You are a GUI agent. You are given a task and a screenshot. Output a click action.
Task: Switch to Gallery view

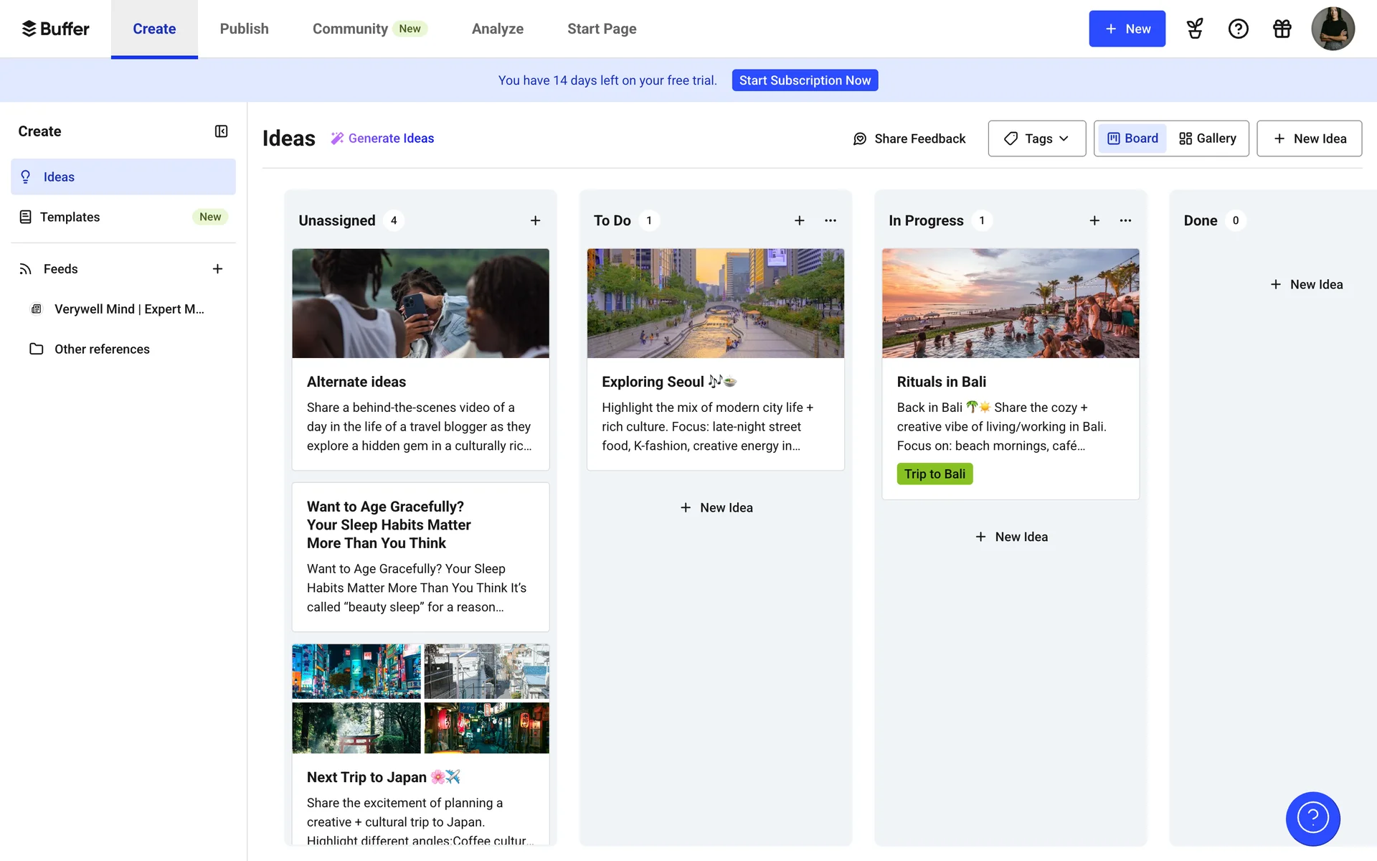[x=1208, y=138]
